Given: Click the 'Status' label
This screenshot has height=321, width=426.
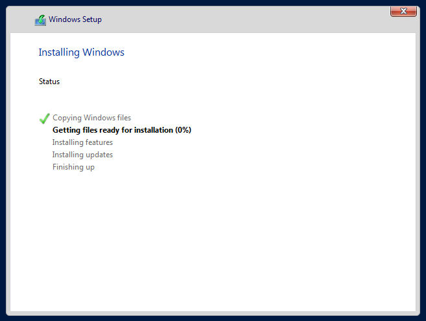Looking at the screenshot, I should 49,82.
